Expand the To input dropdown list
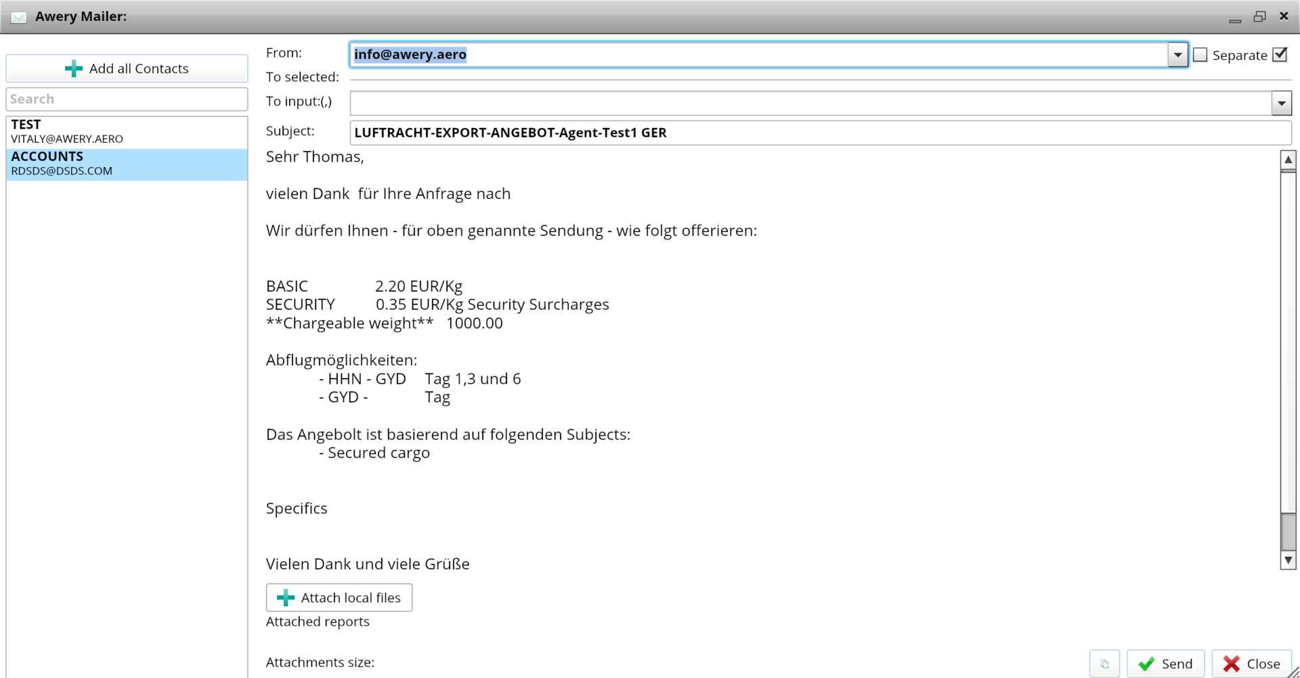Screen dimensions: 1300x678 (1281, 104)
